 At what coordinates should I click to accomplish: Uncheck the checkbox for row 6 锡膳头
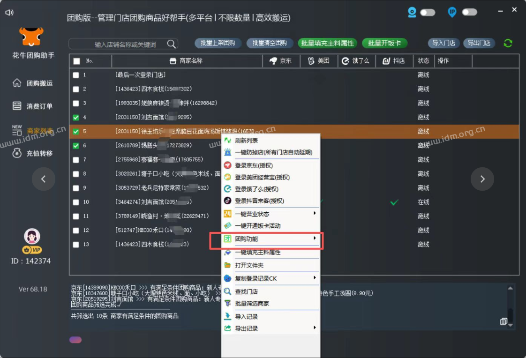pos(77,145)
